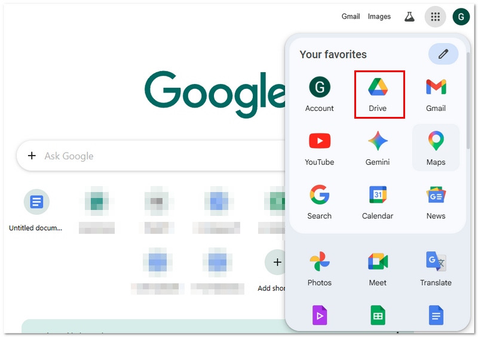Open the Untitled document shortcut
The image size is (478, 337).
(36, 210)
